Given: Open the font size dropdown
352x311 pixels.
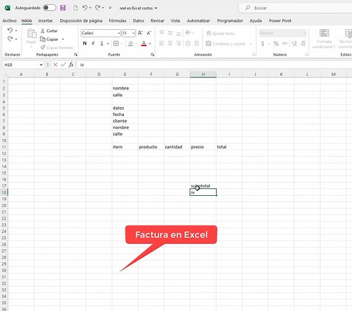Looking at the screenshot, I should 133,33.
